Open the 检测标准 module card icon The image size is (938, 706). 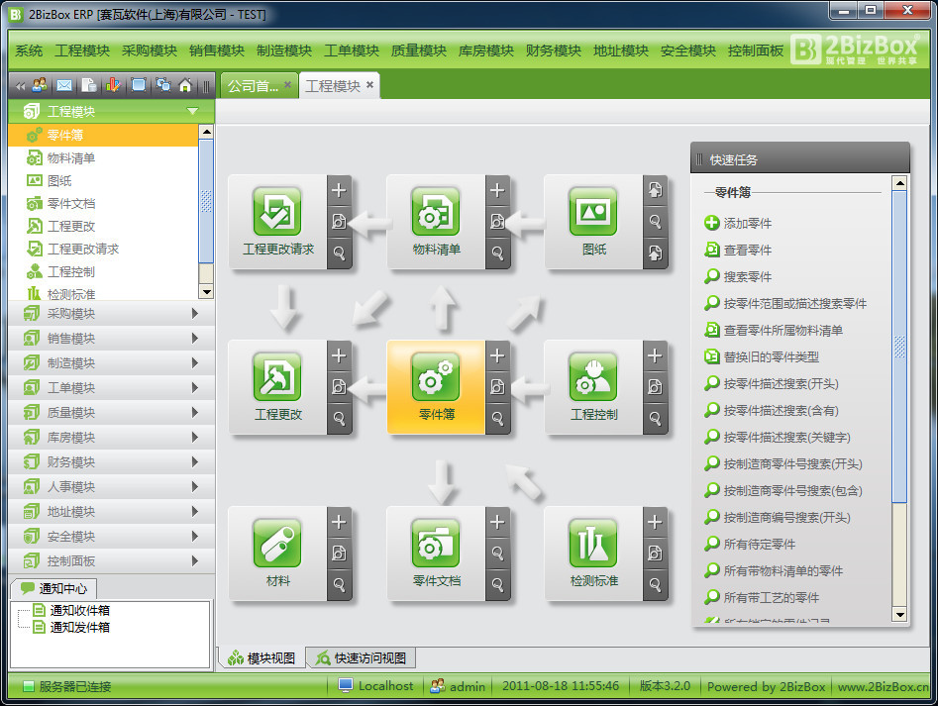pyautogui.click(x=593, y=544)
